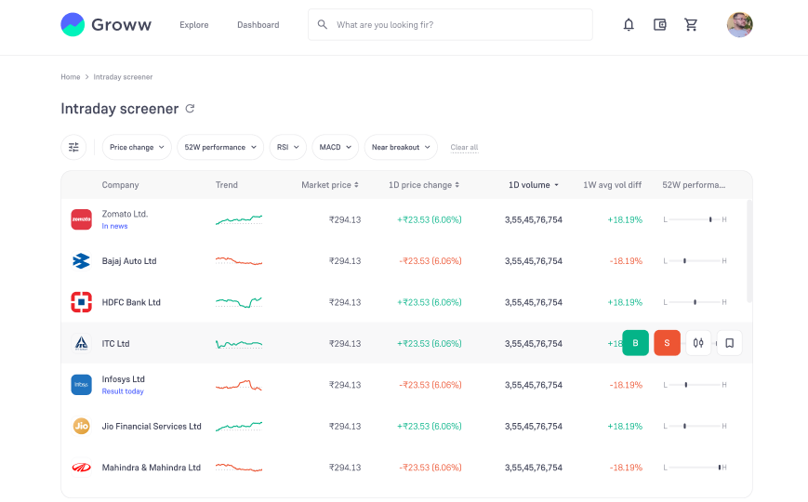
Task: Click the 52W performance column header
Action: (694, 184)
